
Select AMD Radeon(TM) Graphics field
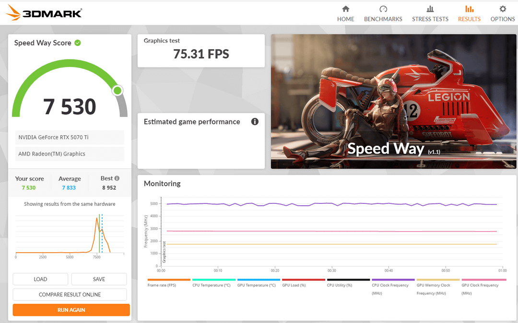pos(70,154)
